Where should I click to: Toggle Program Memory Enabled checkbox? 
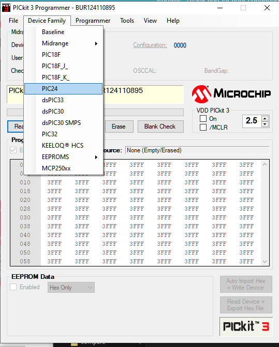point(13,150)
